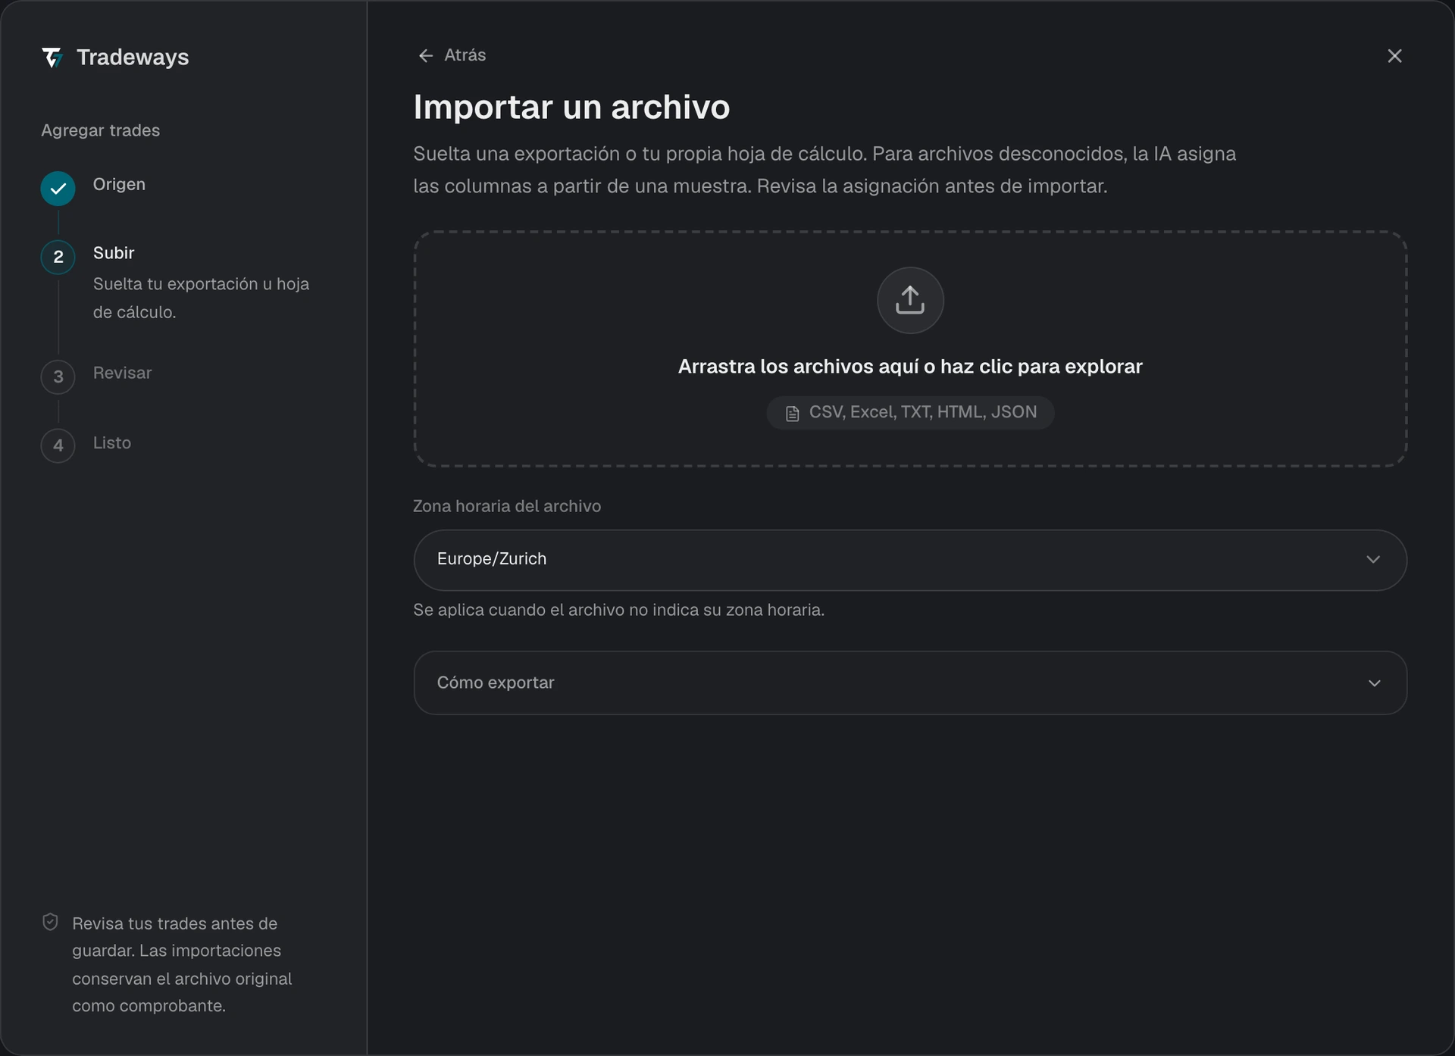Select the Revisar step label
Screen dimensions: 1455x1056
122,373
